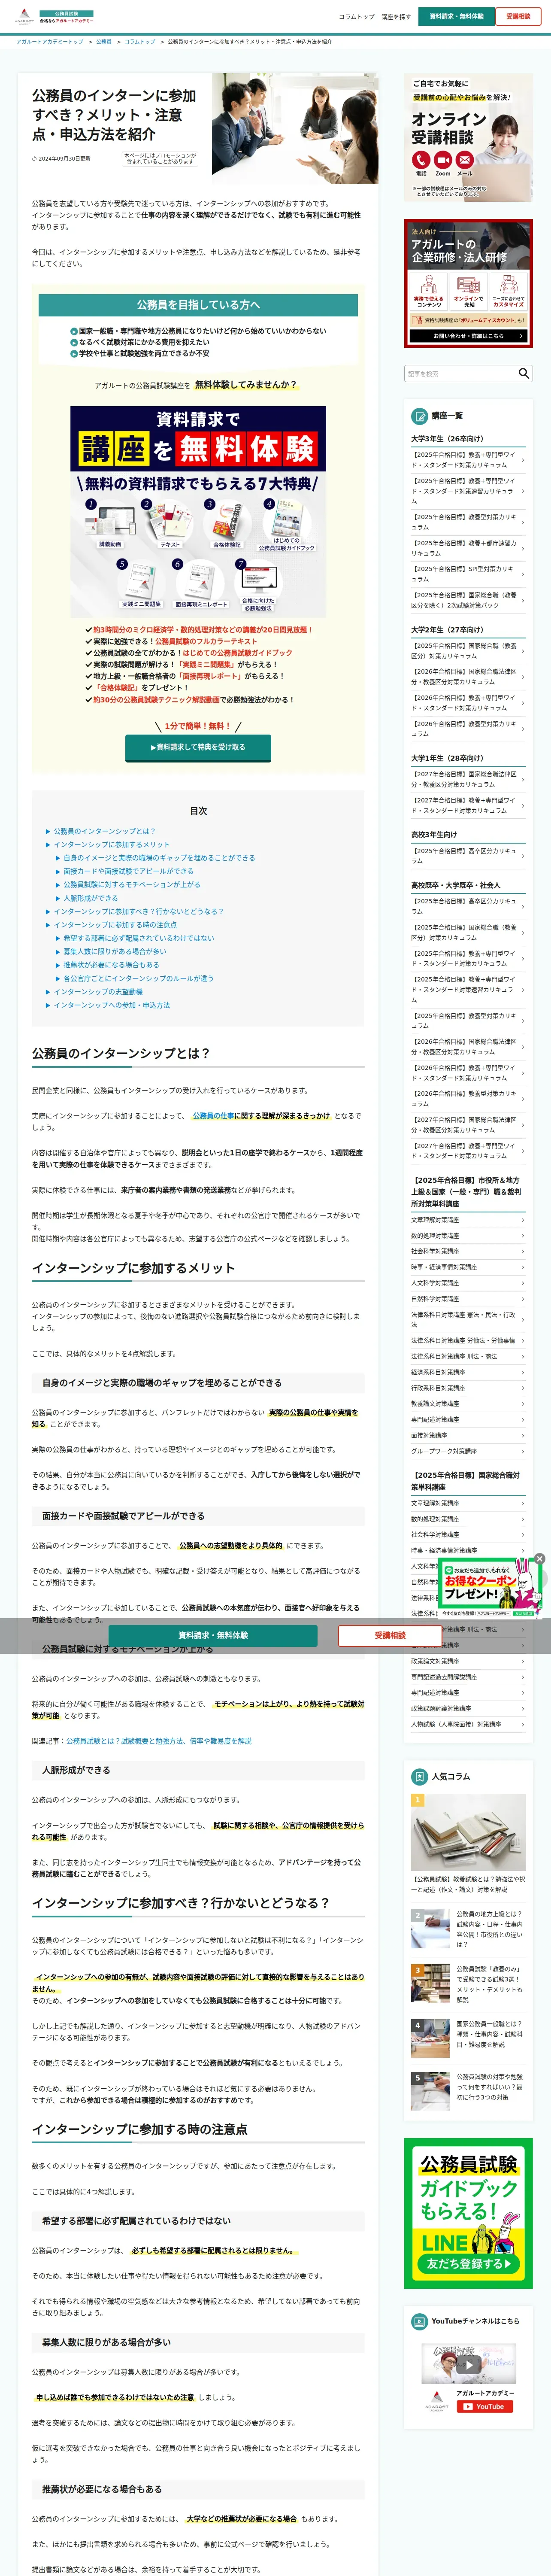Go to コラムトップ breadcrumb link

(140, 42)
